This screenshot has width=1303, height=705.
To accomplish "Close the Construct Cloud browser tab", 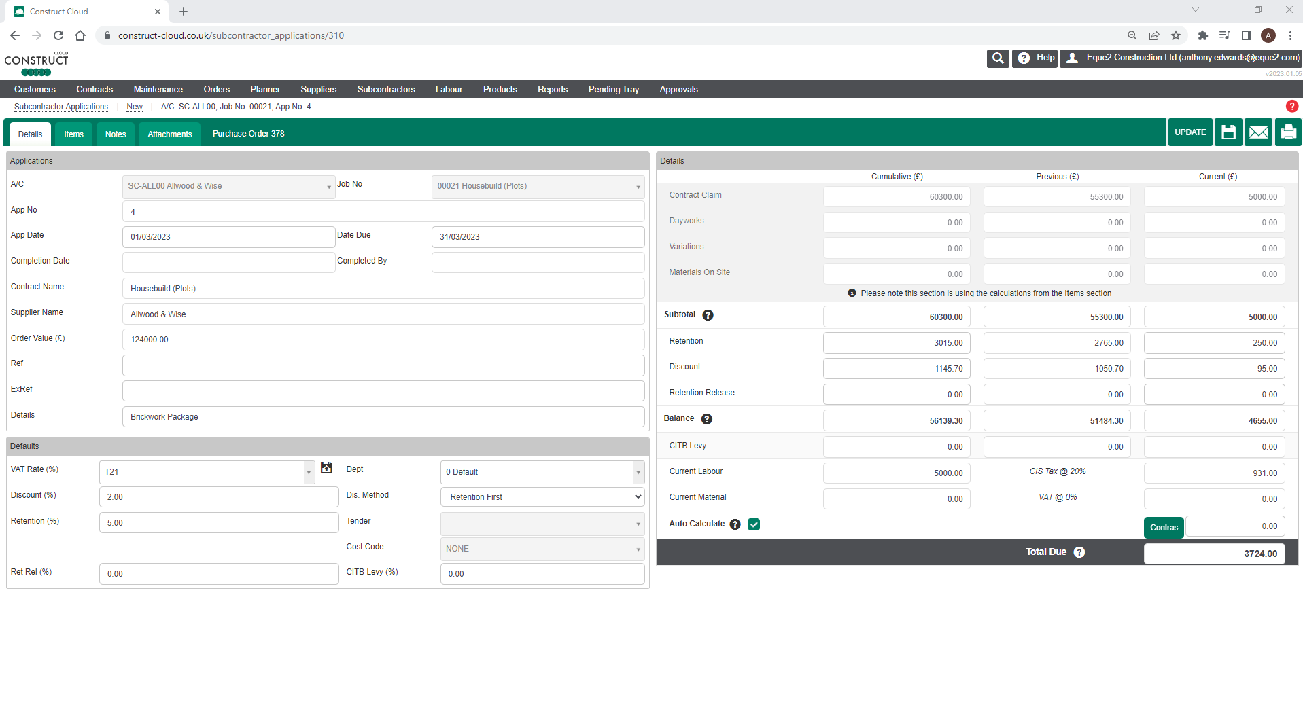I will click(158, 12).
